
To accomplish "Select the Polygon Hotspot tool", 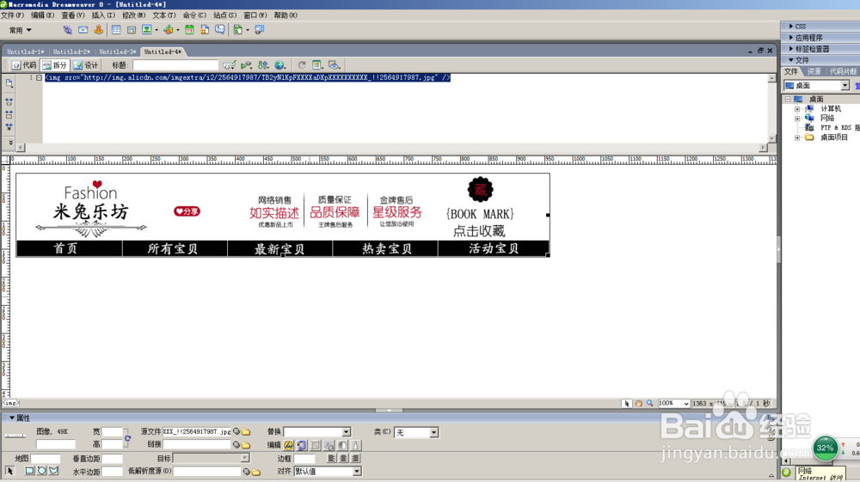I will (53, 471).
